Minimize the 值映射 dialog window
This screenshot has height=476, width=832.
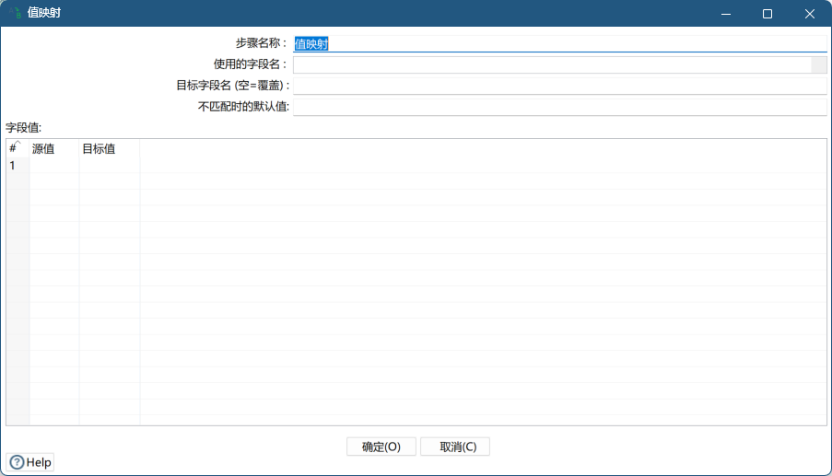coord(725,14)
